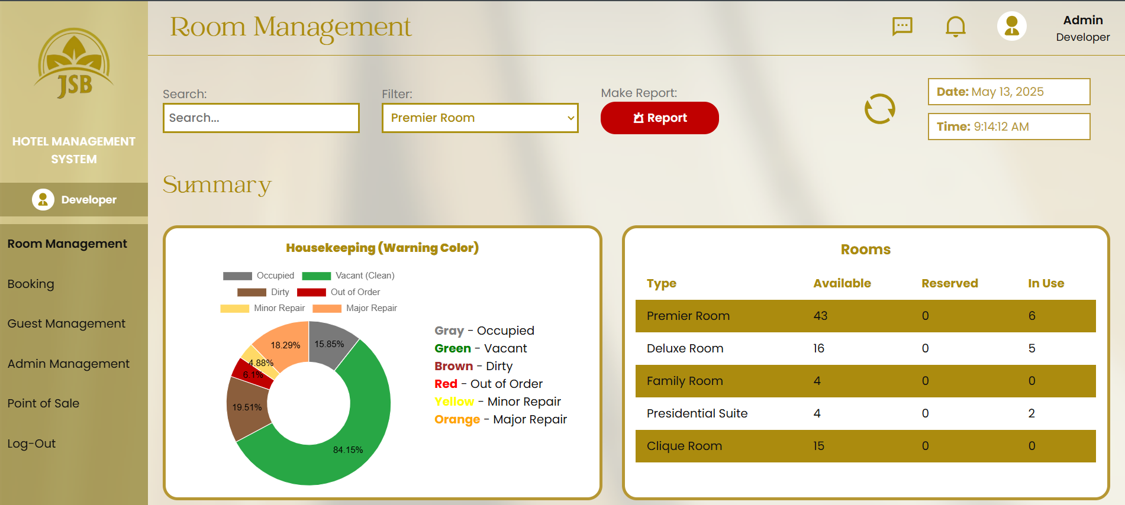Go to Guest Management page
Viewport: 1125px width, 505px height.
(x=66, y=323)
